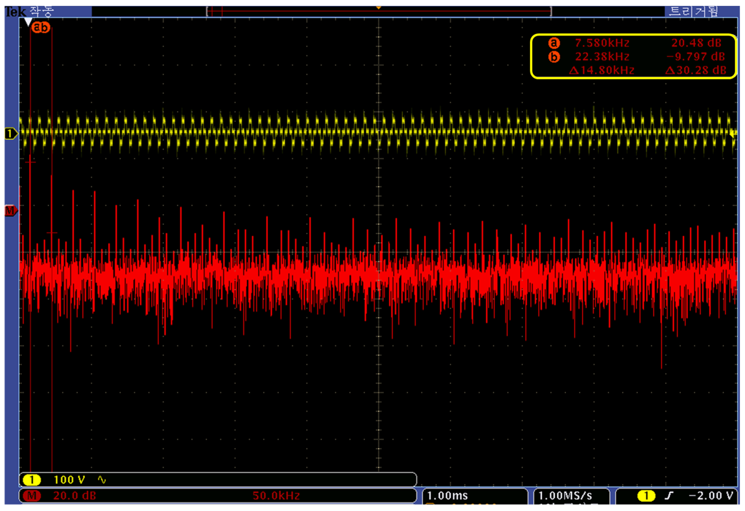Click the 작동 run status indicator
The height and width of the screenshot is (511, 745).
tap(42, 12)
